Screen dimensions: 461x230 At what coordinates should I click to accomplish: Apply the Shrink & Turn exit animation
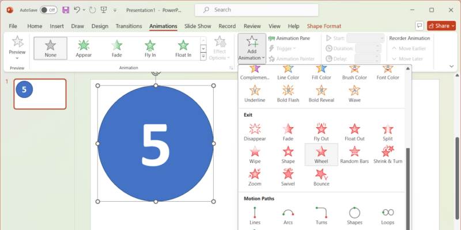coord(388,154)
